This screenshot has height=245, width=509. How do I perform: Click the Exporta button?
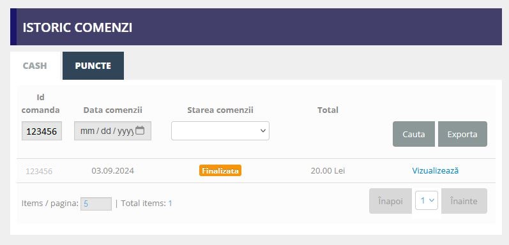(462, 134)
